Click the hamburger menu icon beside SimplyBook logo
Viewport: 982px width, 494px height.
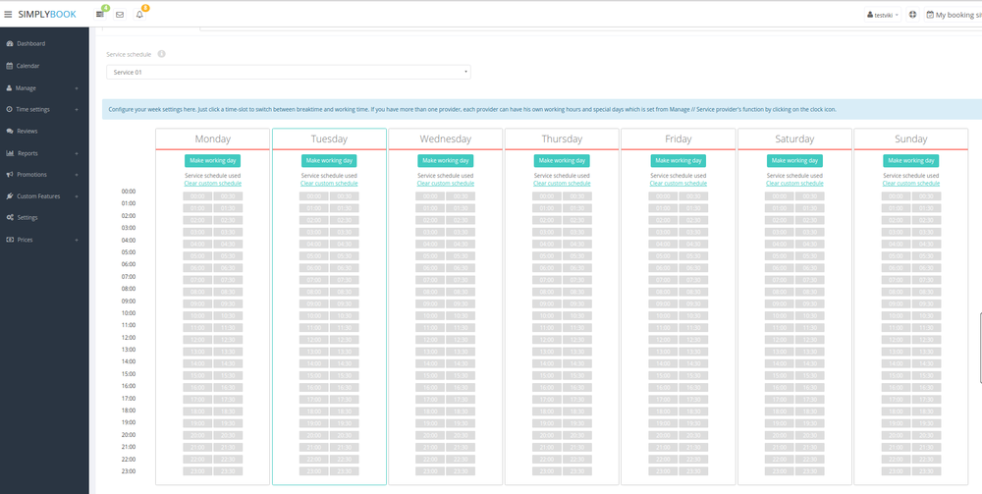(x=9, y=15)
